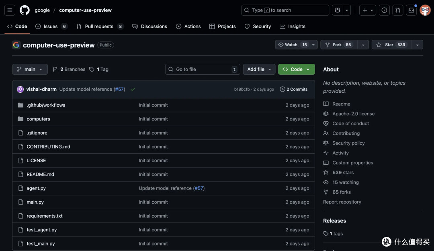Click the heart icon beside Code of conduct

pyautogui.click(x=326, y=123)
